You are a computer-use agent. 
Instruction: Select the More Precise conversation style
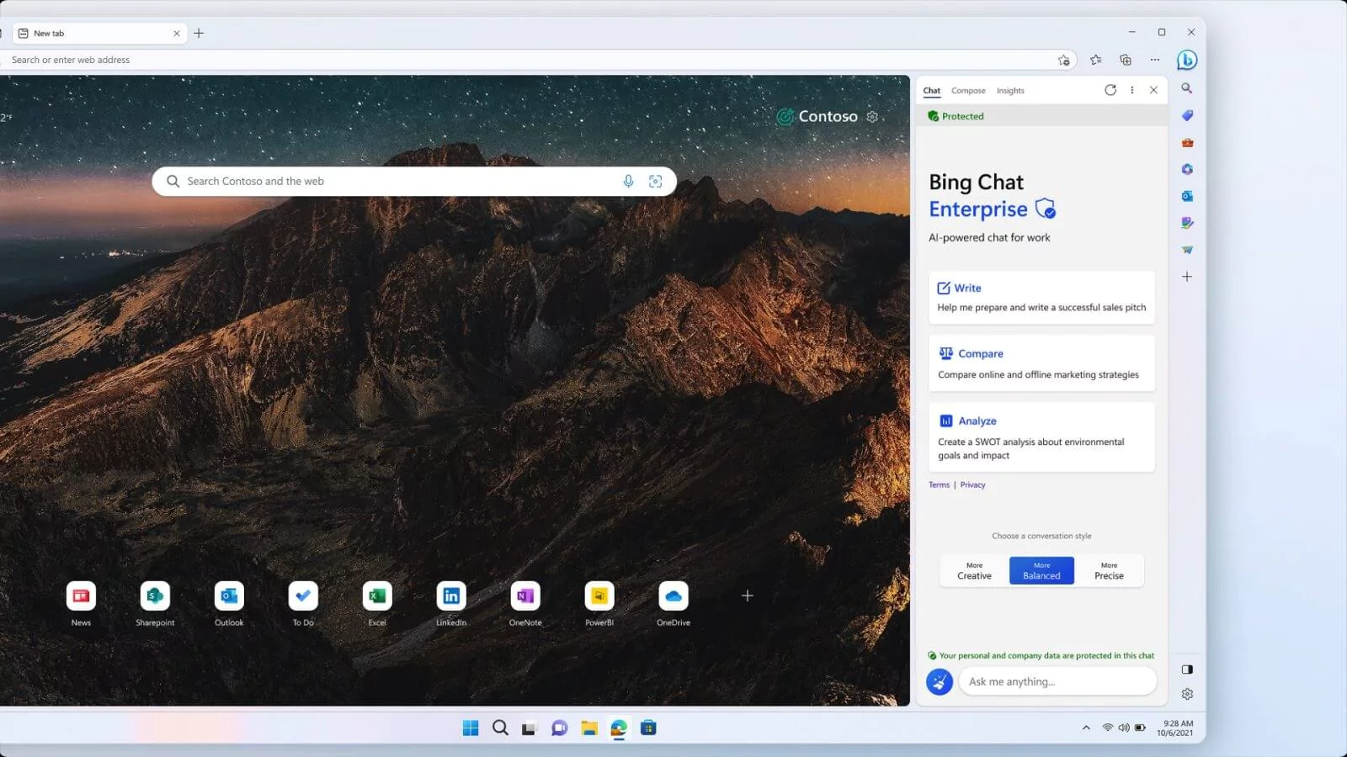point(1109,570)
